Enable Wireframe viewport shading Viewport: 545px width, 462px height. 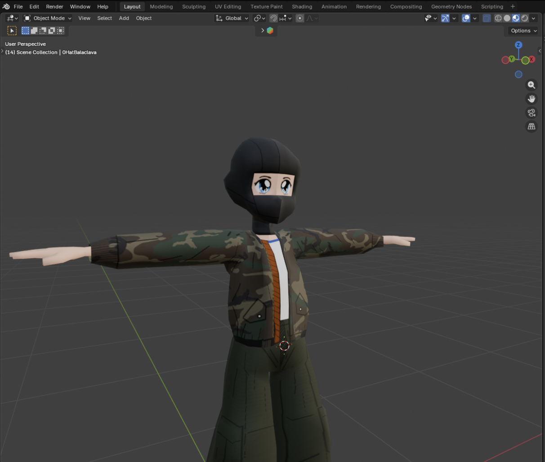(498, 18)
